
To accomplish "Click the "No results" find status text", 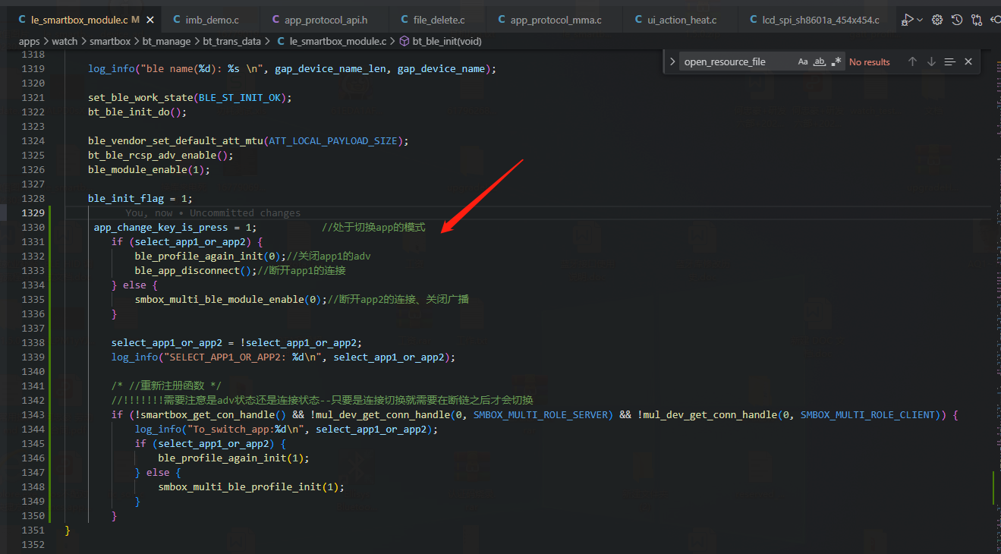I will (870, 62).
